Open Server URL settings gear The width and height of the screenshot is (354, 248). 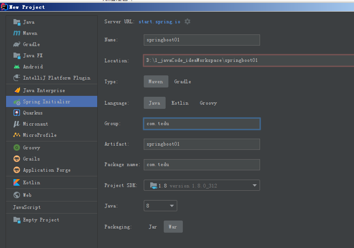(187, 21)
